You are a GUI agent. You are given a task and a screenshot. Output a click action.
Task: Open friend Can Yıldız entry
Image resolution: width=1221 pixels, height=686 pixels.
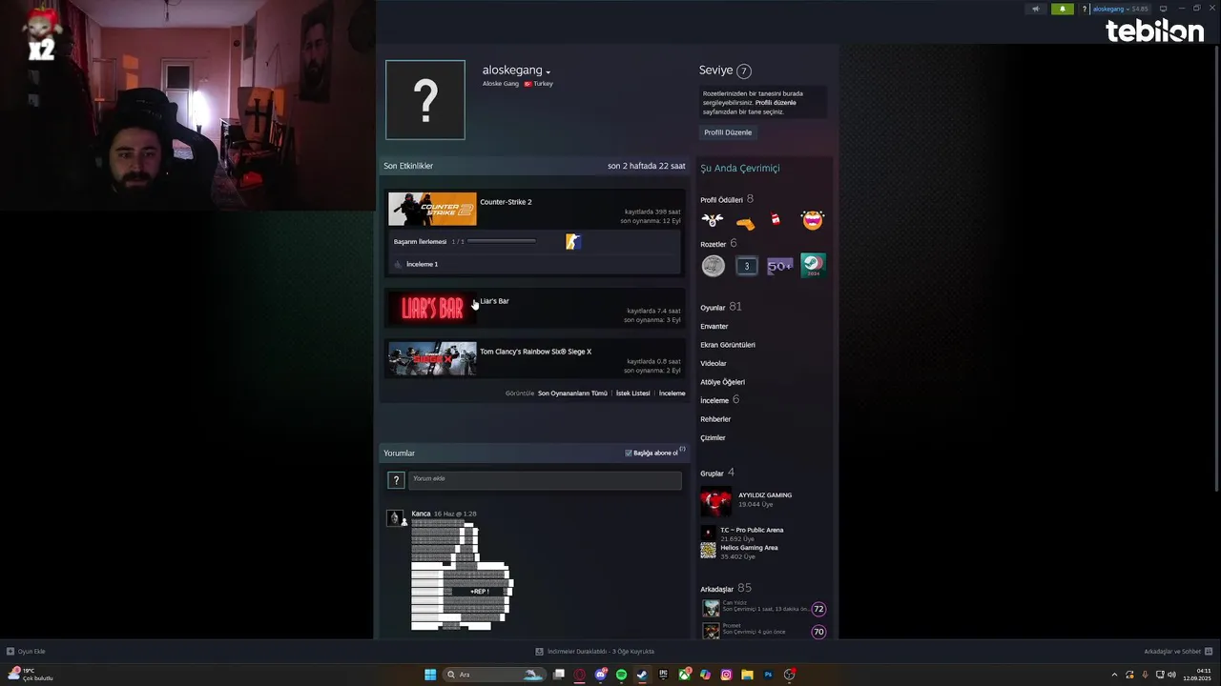(764, 607)
